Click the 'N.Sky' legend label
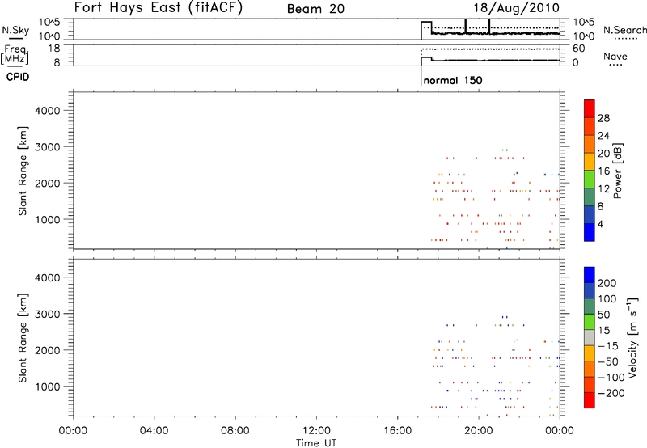This screenshot has width=647, height=448. (x=15, y=30)
